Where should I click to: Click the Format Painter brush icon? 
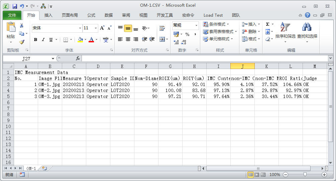tap(22, 42)
